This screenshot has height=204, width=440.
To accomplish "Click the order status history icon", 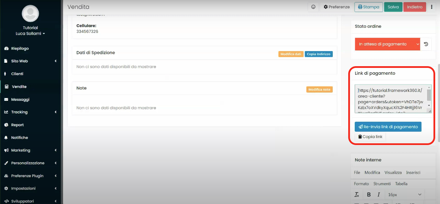I will pyautogui.click(x=426, y=44).
